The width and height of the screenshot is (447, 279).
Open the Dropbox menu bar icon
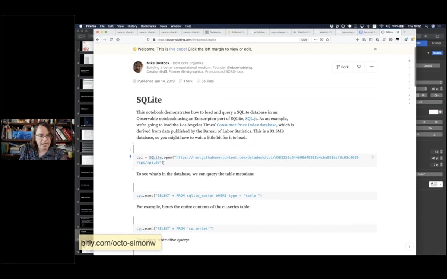332,26
